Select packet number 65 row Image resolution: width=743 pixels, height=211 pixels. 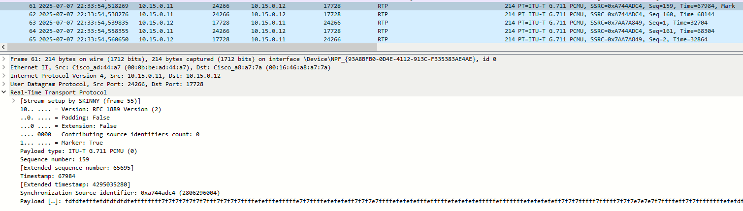[x=371, y=39]
